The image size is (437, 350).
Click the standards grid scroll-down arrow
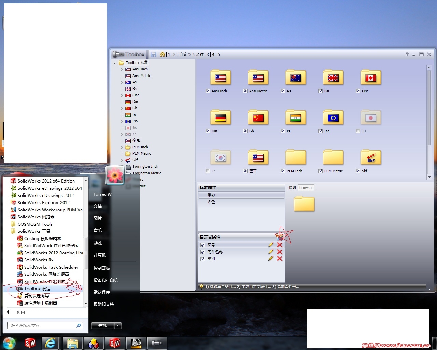(x=429, y=177)
